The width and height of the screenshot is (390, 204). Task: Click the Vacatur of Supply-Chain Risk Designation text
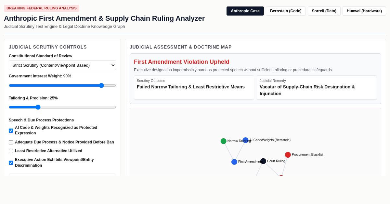coord(307,90)
